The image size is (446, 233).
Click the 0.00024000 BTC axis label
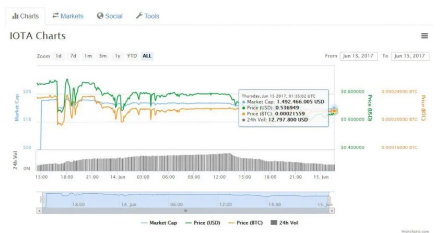click(400, 91)
